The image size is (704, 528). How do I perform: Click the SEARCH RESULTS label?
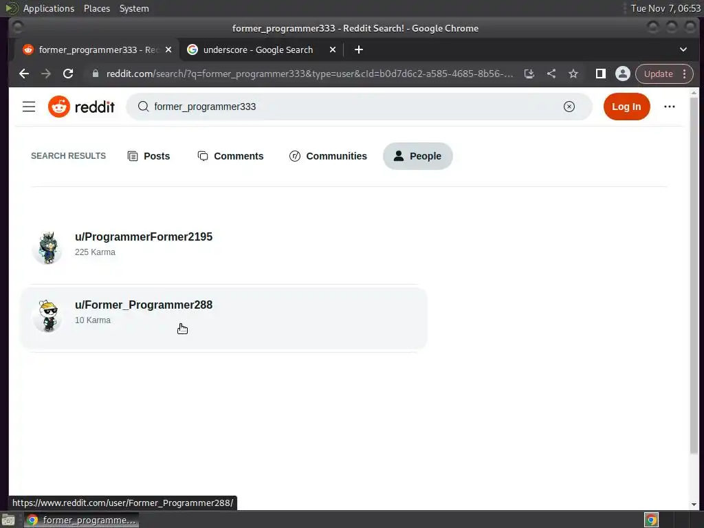pos(68,156)
